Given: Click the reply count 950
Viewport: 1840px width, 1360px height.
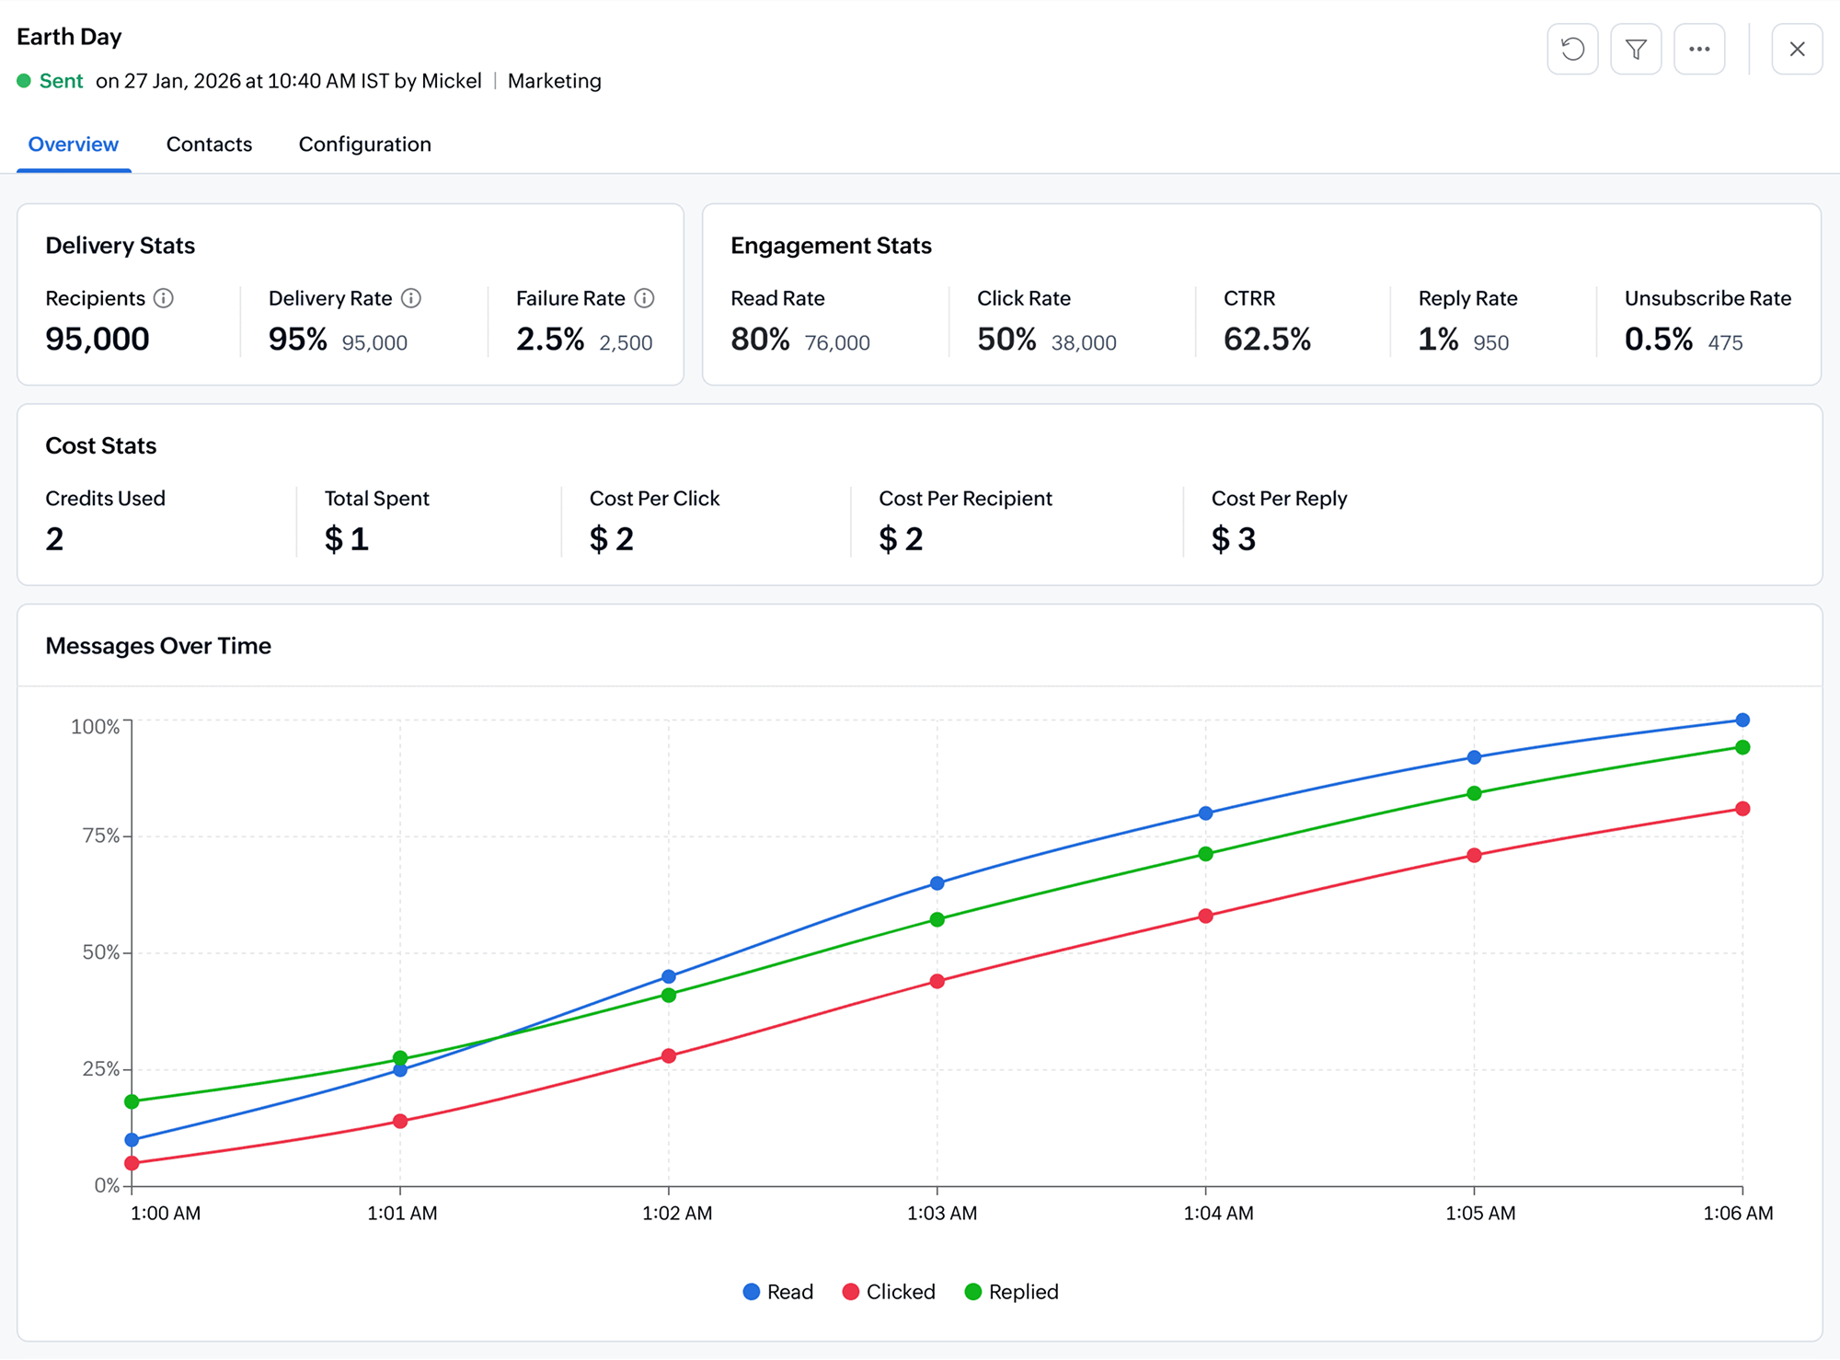Looking at the screenshot, I should pos(1491,343).
